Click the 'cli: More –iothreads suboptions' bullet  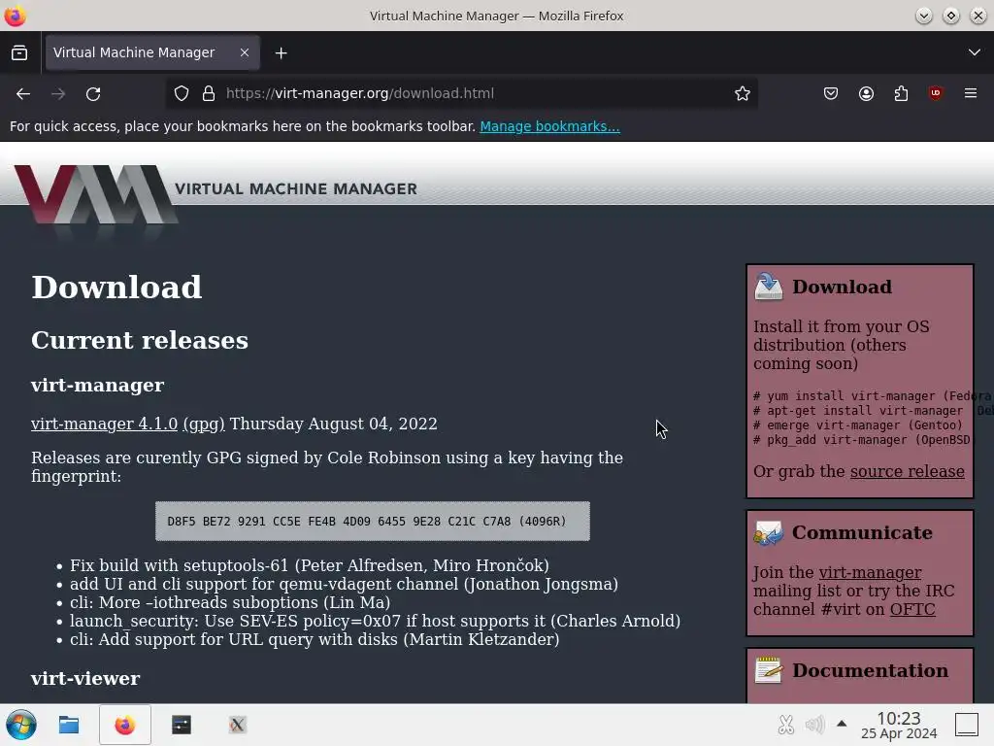pyautogui.click(x=230, y=602)
